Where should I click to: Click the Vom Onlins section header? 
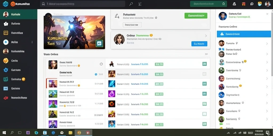[51, 54]
